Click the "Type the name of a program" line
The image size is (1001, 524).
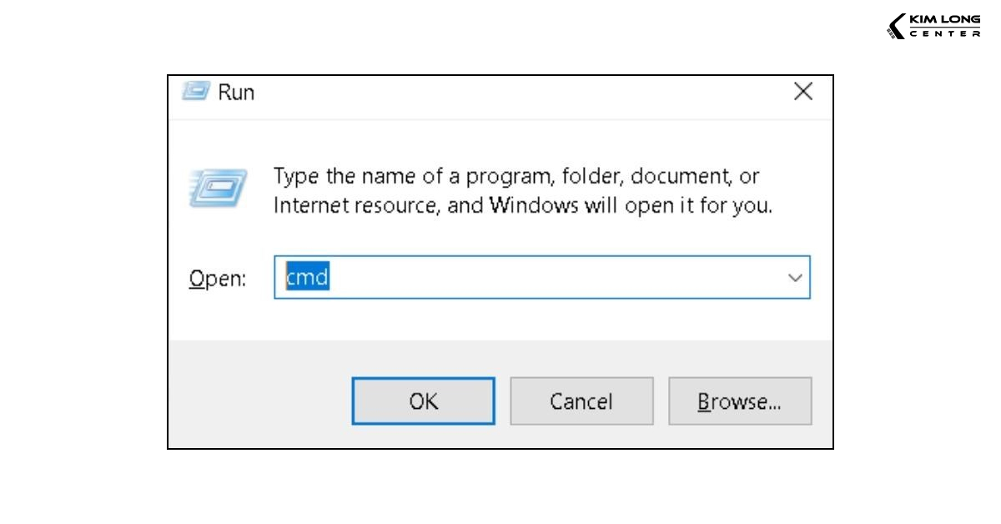tap(516, 177)
